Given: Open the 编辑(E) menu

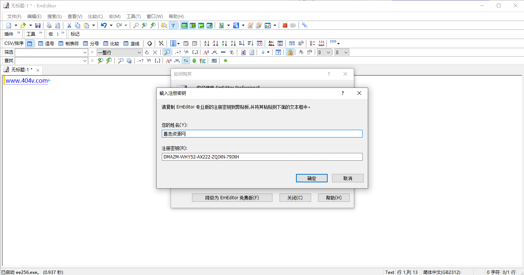Looking at the screenshot, I should tap(34, 17).
